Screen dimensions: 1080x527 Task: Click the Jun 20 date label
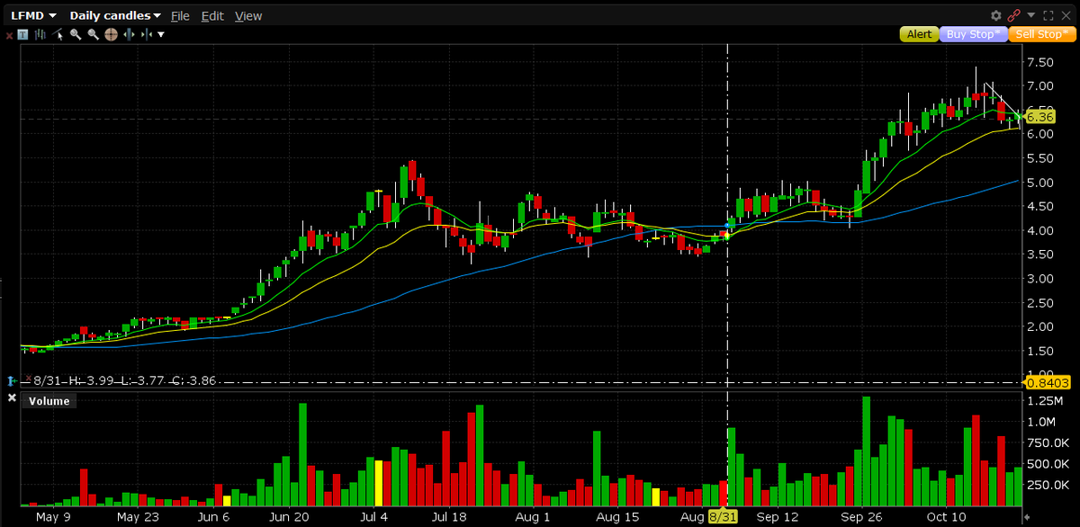(289, 517)
